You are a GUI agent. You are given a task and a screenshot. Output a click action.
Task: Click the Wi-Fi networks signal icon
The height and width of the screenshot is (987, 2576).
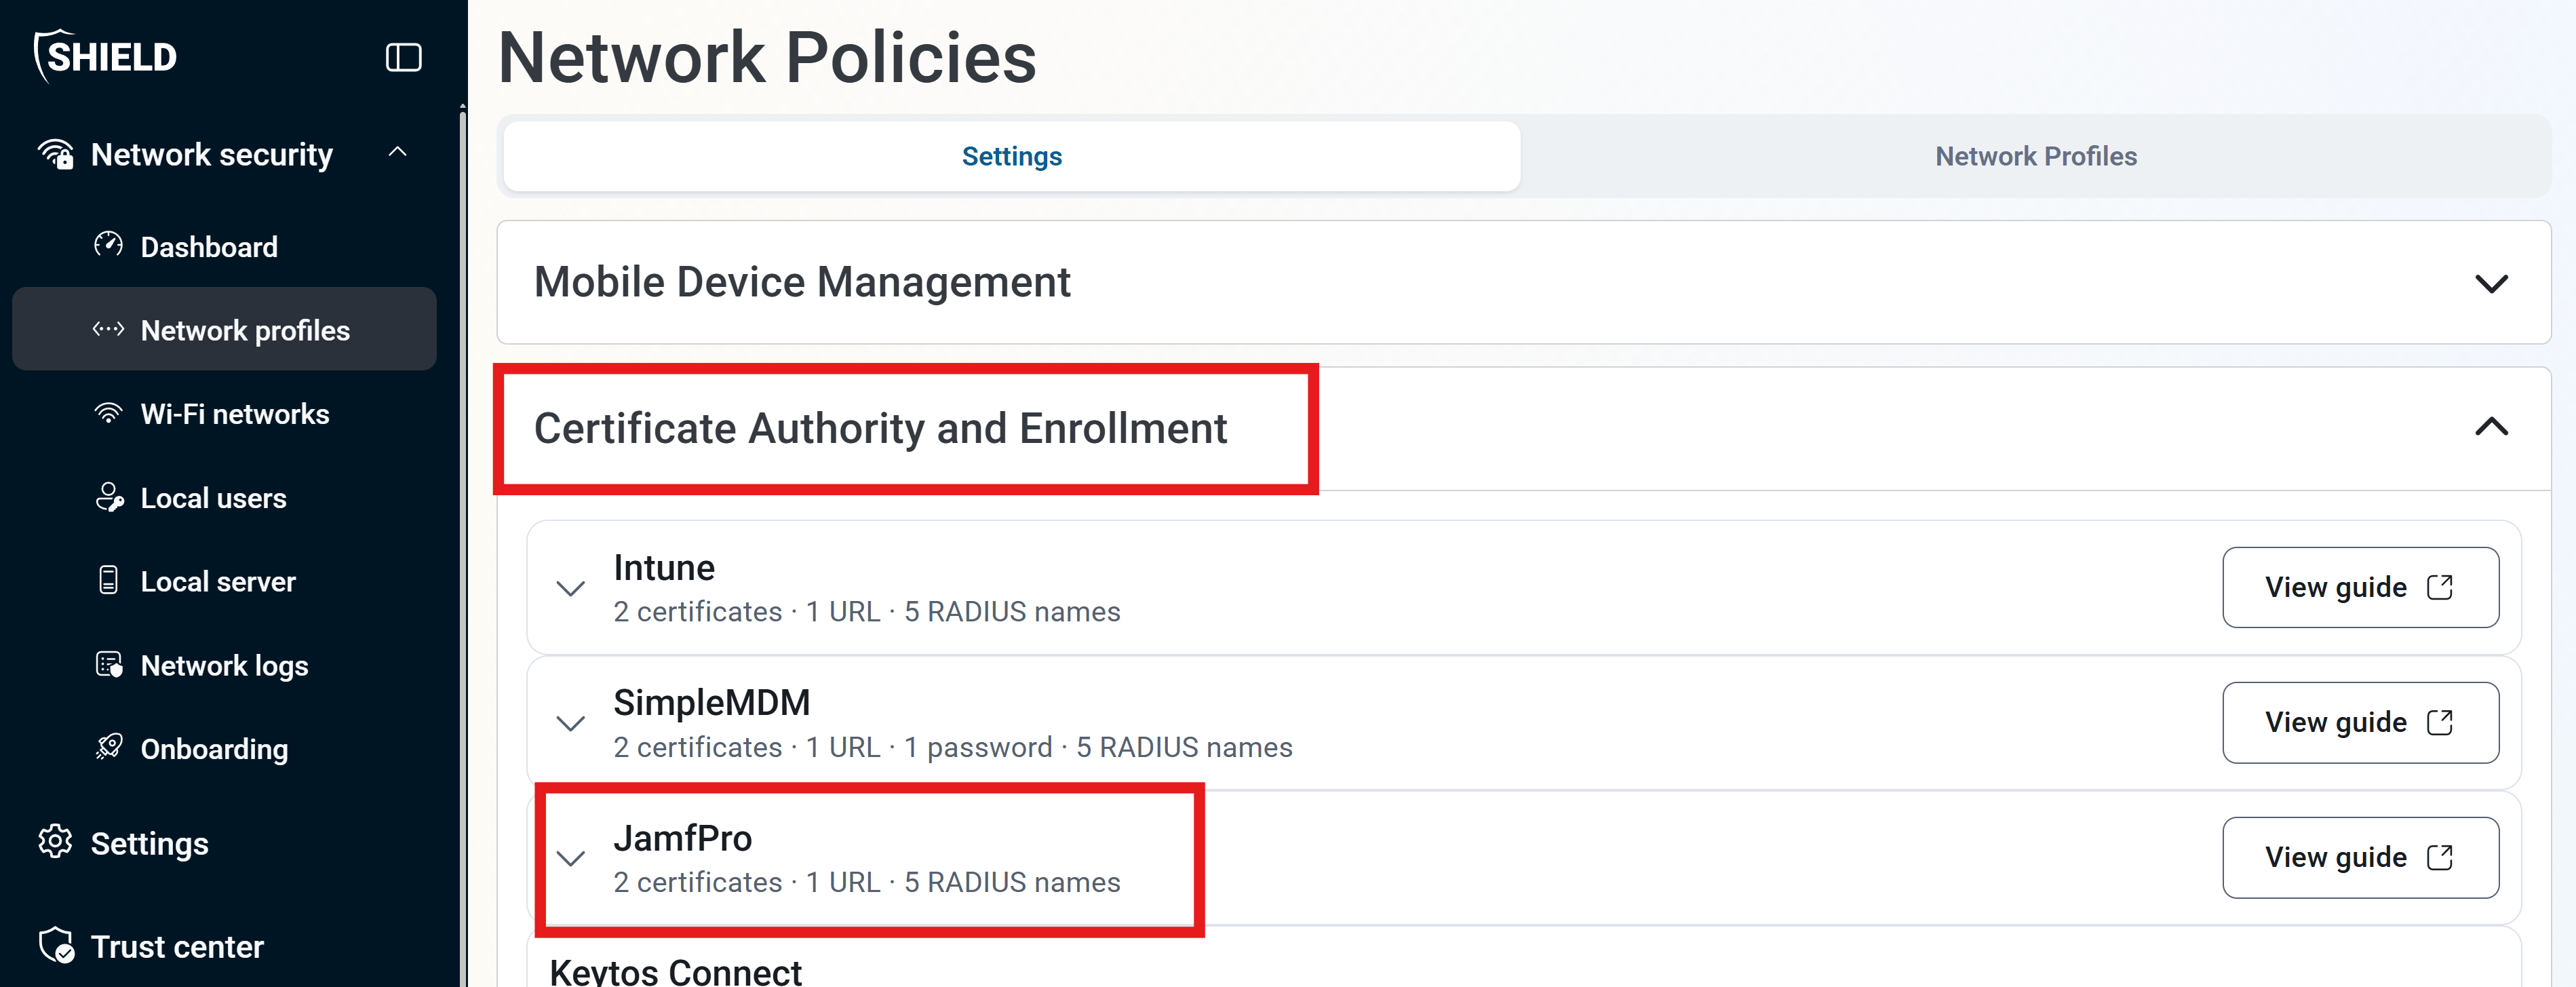tap(108, 413)
